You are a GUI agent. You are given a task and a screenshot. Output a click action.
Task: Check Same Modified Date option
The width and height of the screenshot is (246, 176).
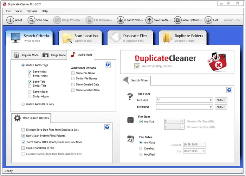73,90
